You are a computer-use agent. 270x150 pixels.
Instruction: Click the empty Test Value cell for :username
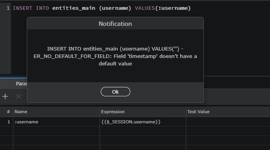click(228, 122)
